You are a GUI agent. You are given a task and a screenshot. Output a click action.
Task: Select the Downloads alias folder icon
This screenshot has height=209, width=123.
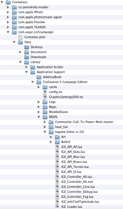pos(27,57)
